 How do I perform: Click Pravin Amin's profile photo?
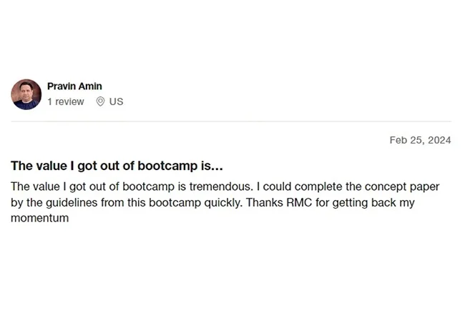pos(26,94)
